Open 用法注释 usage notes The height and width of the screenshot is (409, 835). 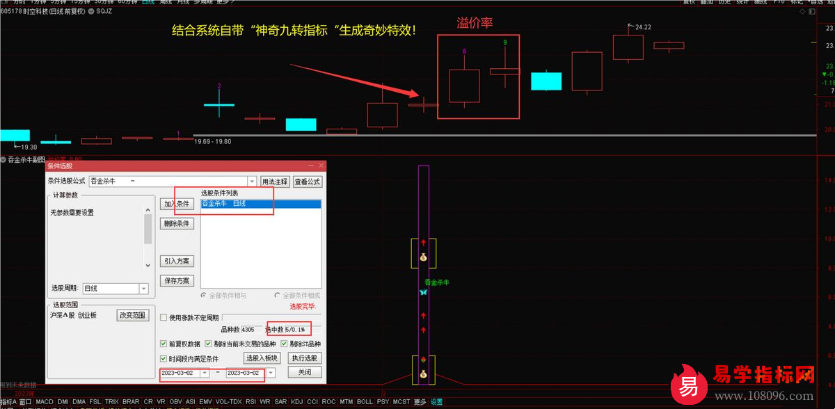(275, 182)
